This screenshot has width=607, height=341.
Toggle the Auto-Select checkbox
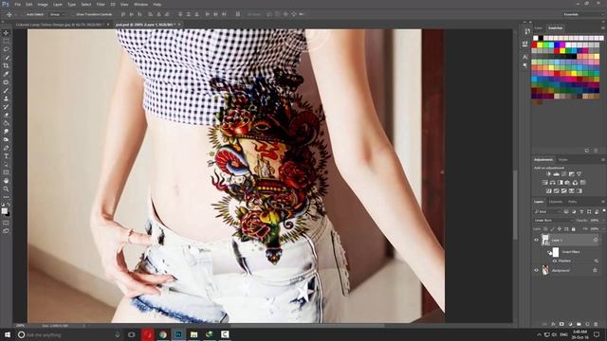pos(23,14)
